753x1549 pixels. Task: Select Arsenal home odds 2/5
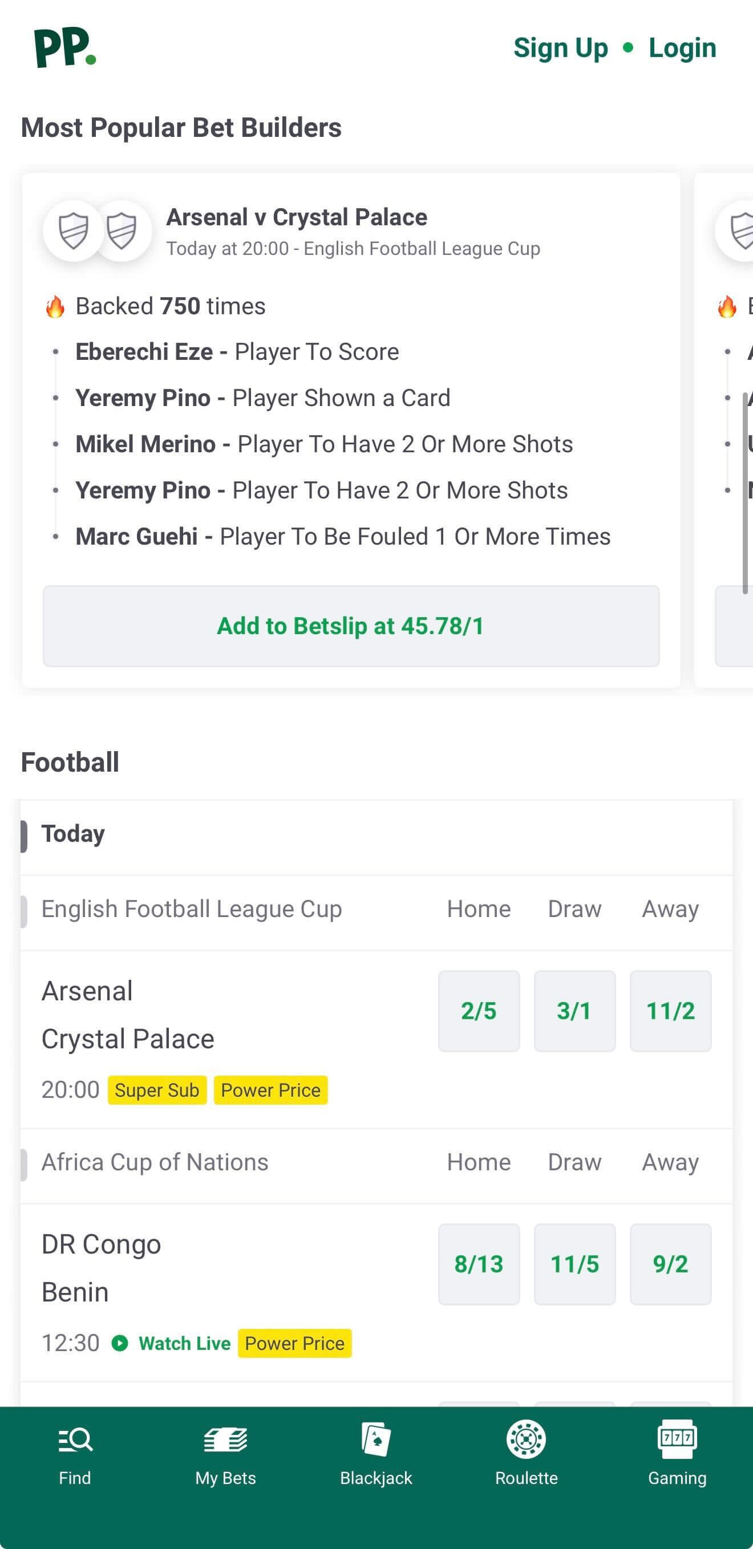(x=479, y=1011)
